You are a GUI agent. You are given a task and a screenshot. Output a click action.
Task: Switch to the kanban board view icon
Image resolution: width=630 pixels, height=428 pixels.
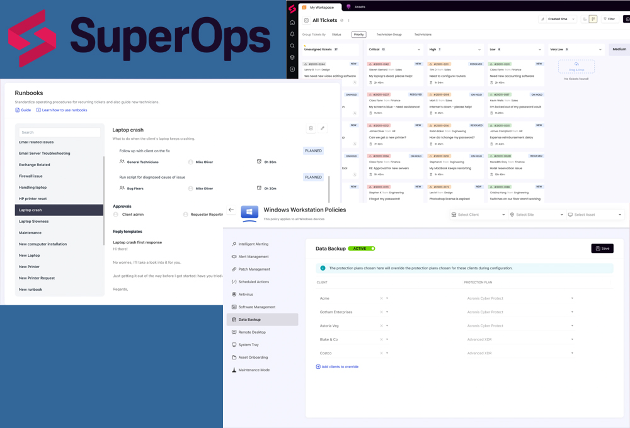(x=593, y=20)
